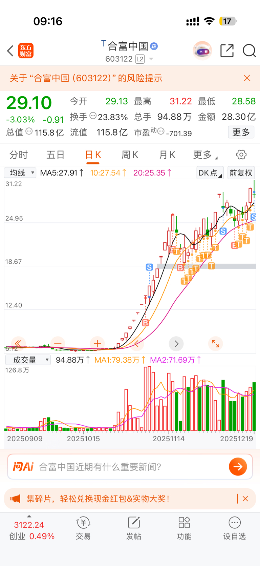Tap the current price 29.10

[x=29, y=103]
